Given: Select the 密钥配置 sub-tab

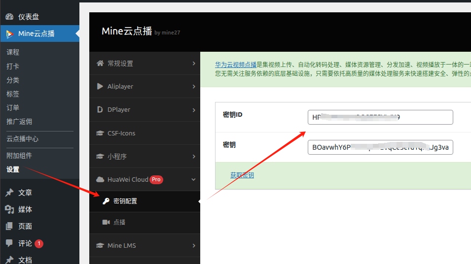Looking at the screenshot, I should 145,201.
